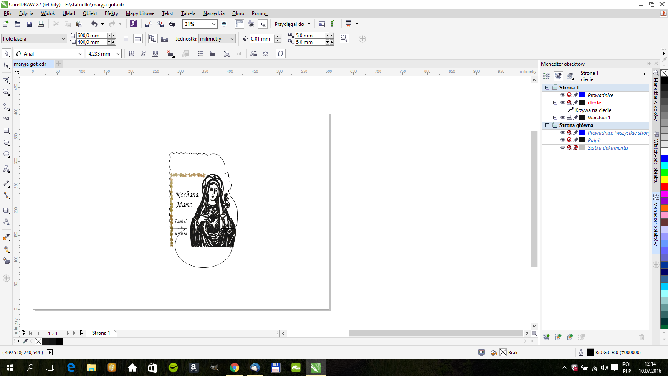The image size is (668, 376).
Task: Expand the Warstwa 1 layer tree
Action: (555, 118)
